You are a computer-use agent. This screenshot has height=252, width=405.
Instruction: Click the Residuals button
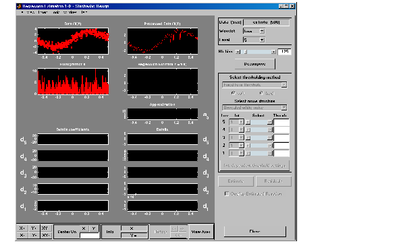[273, 181]
